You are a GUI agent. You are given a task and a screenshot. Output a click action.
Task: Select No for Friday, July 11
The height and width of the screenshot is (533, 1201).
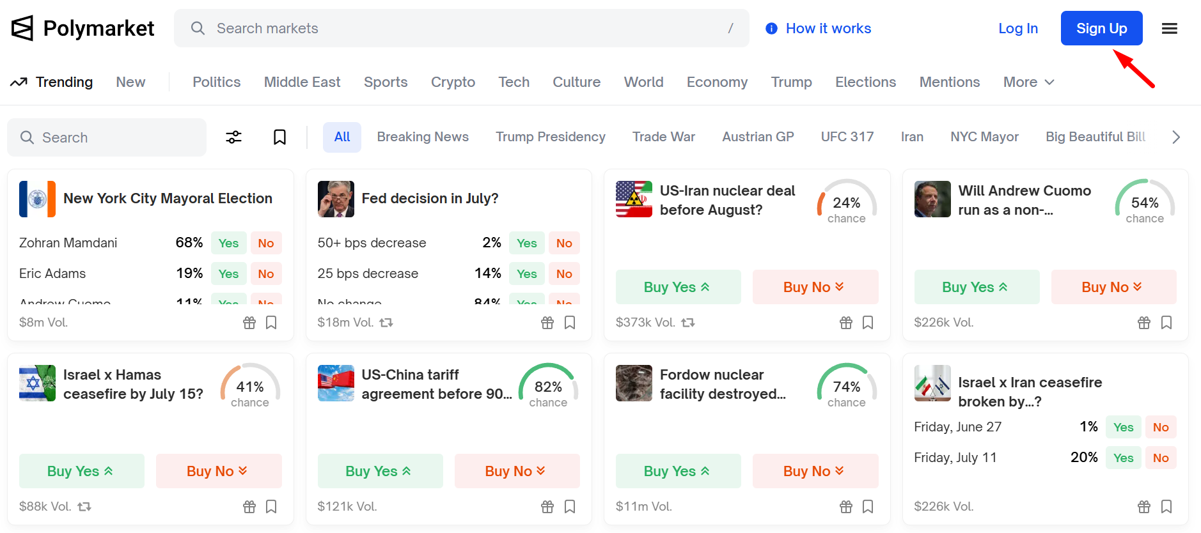click(1161, 458)
